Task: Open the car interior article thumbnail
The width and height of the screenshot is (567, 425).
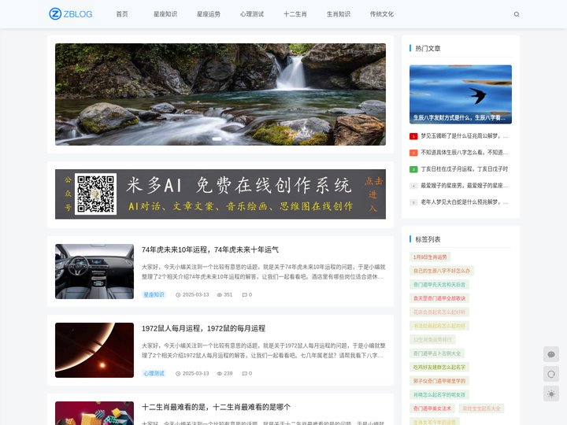Action: (94, 272)
